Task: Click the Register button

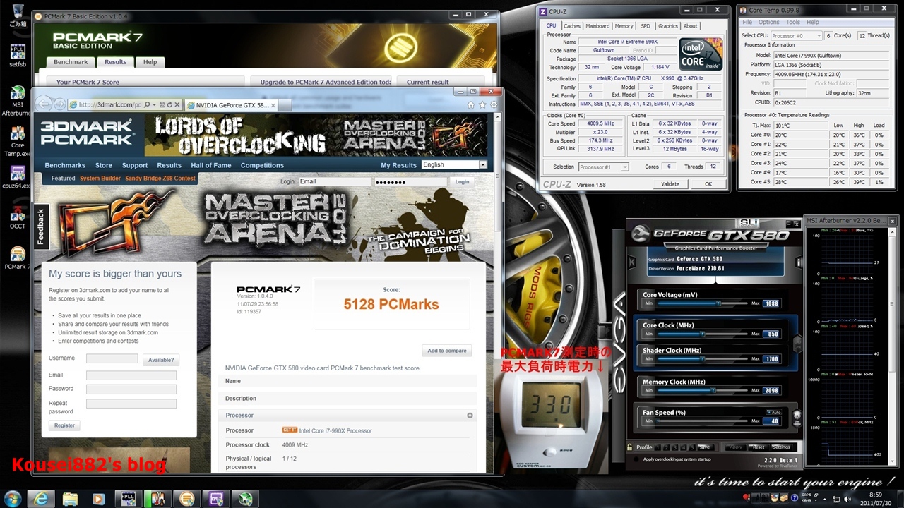Action: (x=64, y=425)
